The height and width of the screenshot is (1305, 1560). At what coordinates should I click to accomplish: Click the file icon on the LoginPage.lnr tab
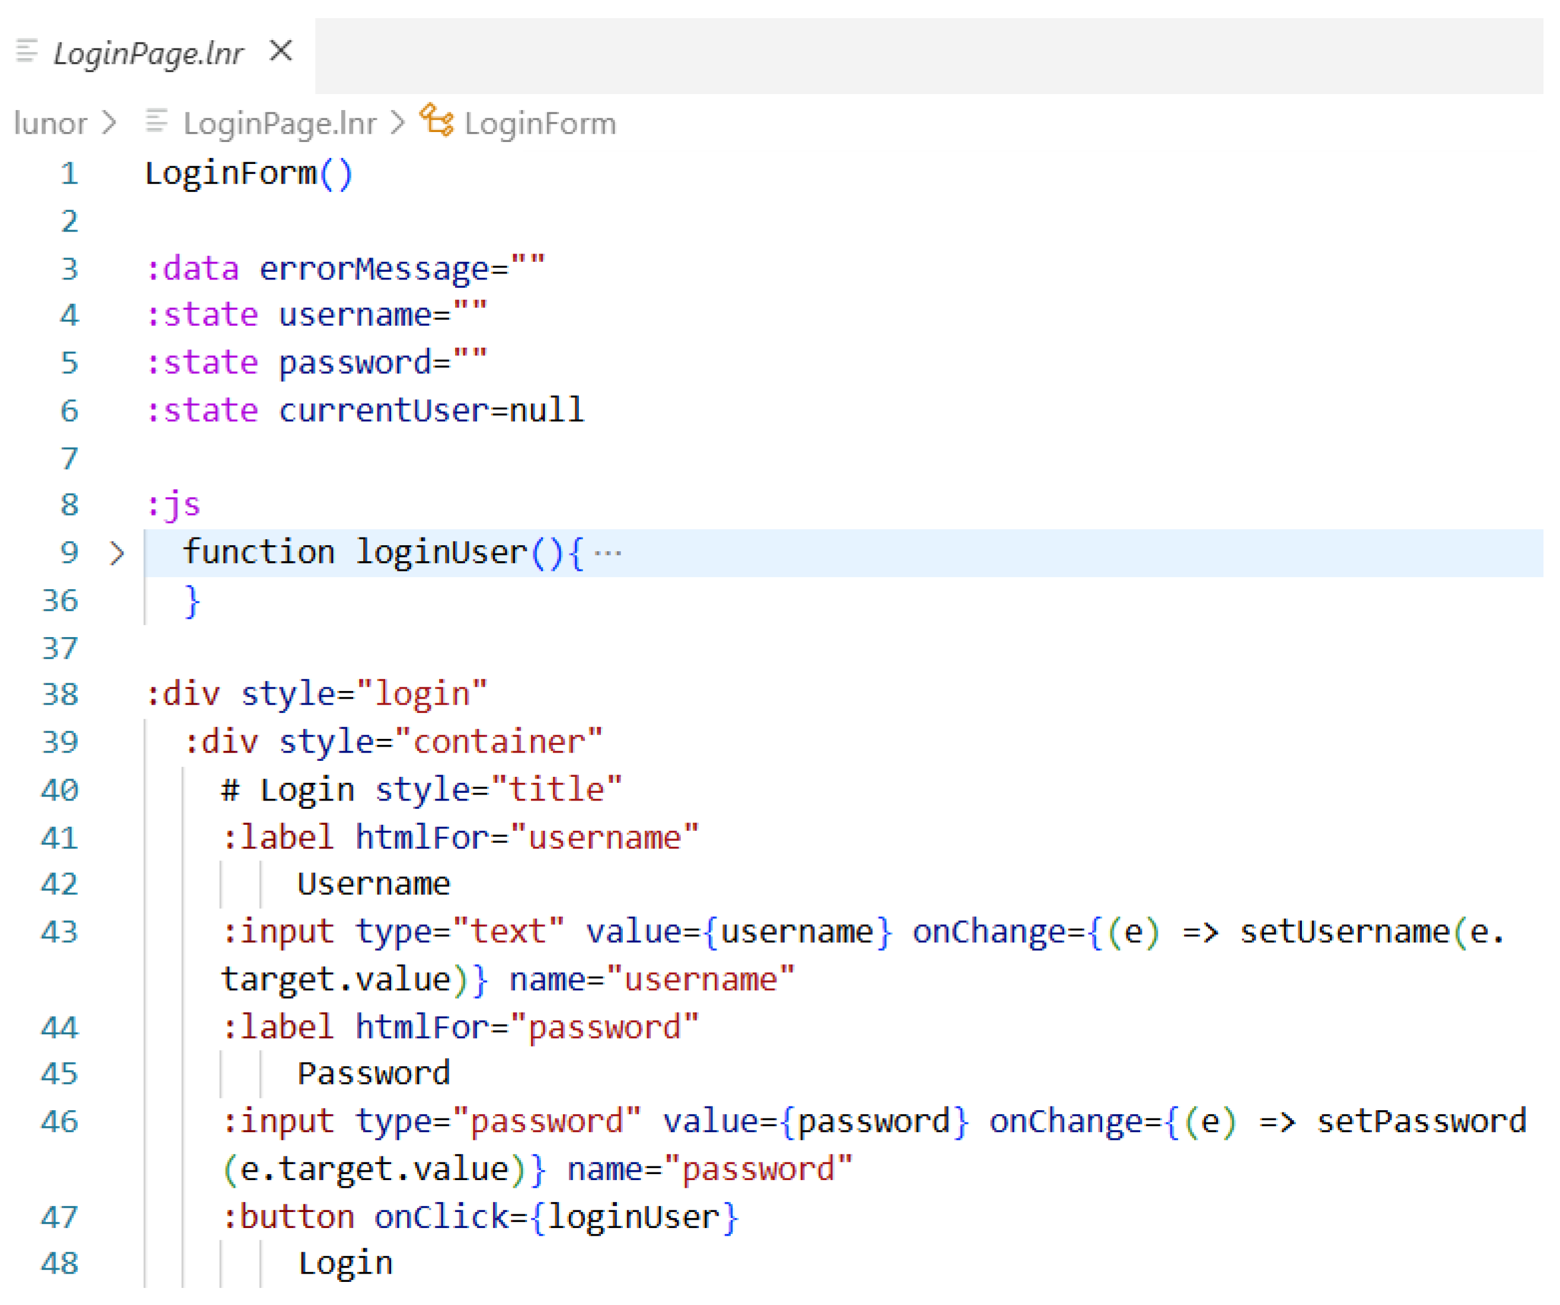pos(27,51)
